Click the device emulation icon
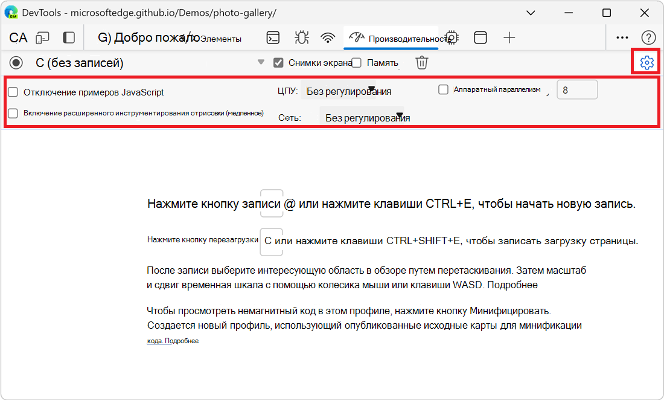 coord(480,37)
